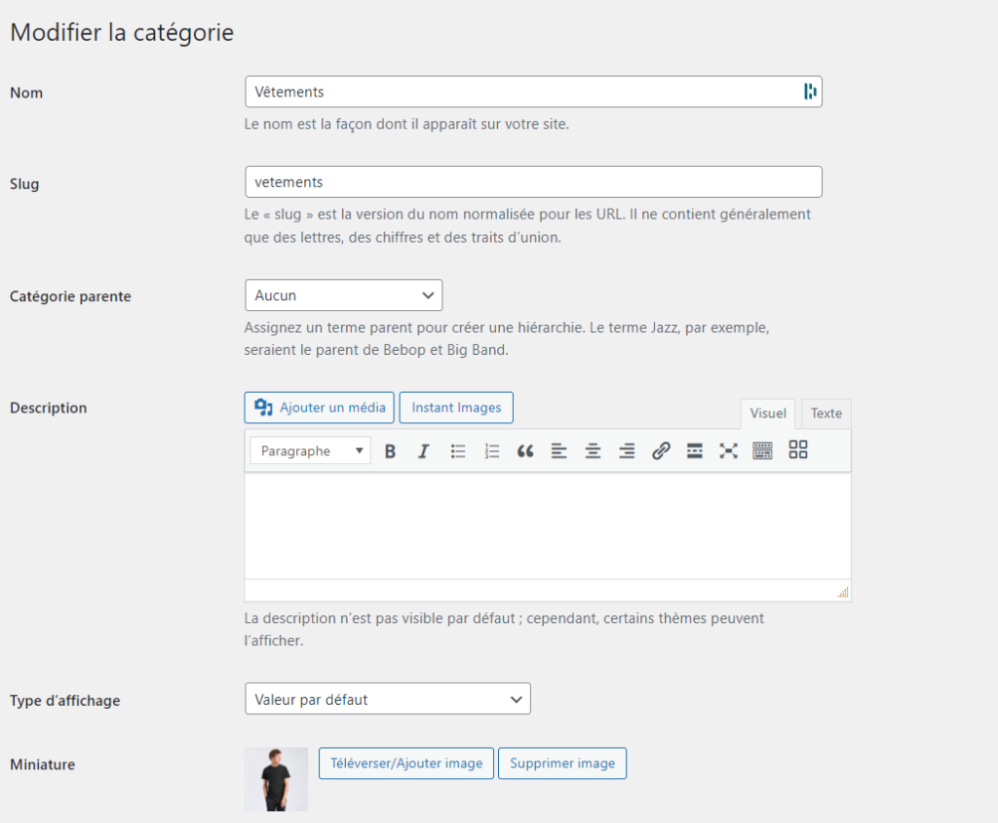Toggle fullscreen editor mode

pyautogui.click(x=728, y=451)
